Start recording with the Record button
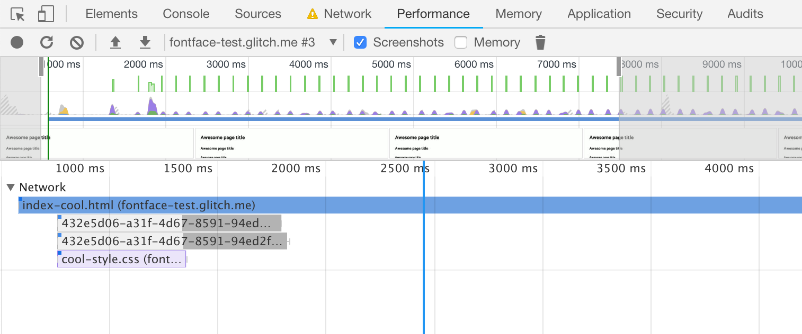Image resolution: width=802 pixels, height=334 pixels. pyautogui.click(x=17, y=42)
